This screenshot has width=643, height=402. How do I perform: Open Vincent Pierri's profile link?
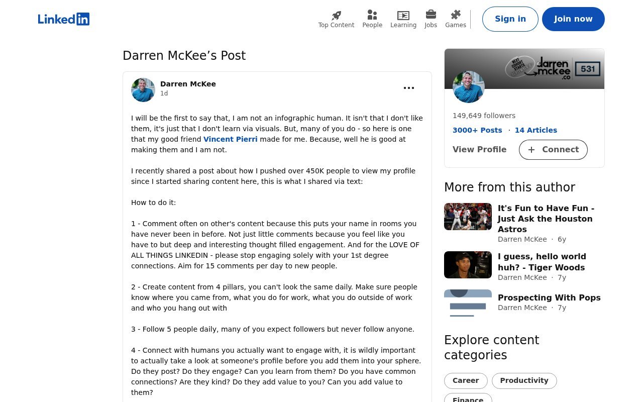click(x=230, y=139)
